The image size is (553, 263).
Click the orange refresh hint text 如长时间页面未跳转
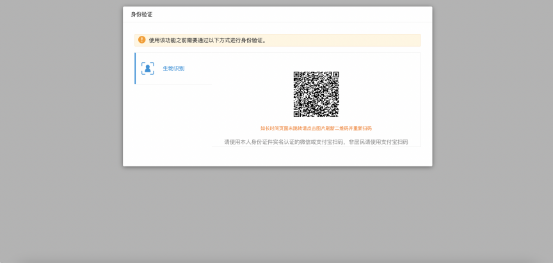(316, 129)
